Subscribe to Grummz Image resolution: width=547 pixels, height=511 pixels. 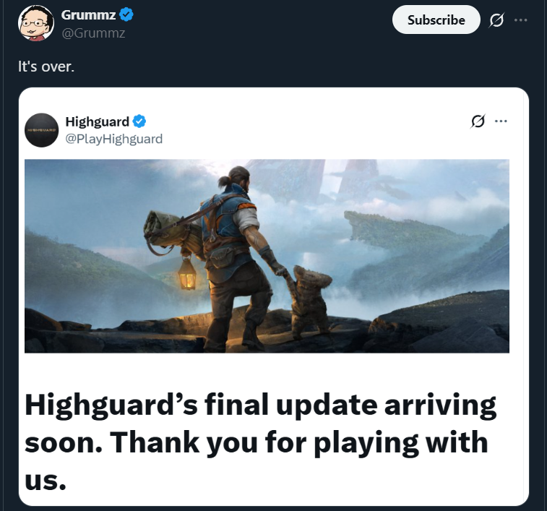click(x=436, y=20)
